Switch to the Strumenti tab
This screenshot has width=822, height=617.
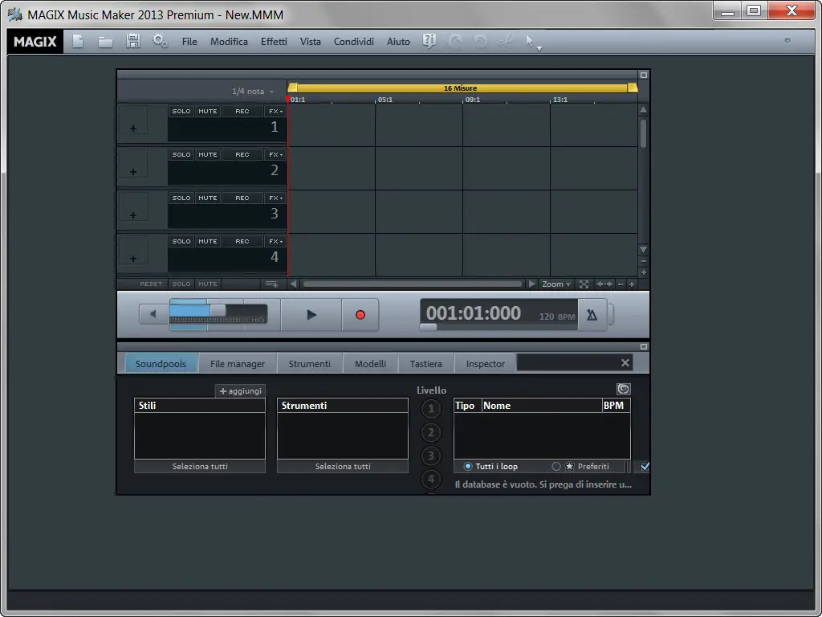tap(309, 363)
